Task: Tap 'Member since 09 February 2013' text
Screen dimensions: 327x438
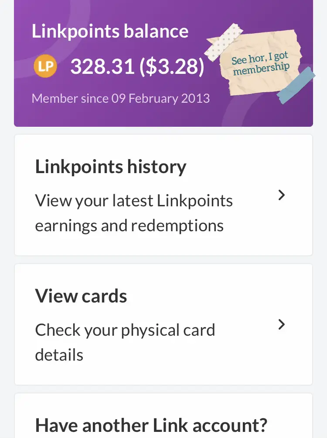Action: (x=121, y=98)
